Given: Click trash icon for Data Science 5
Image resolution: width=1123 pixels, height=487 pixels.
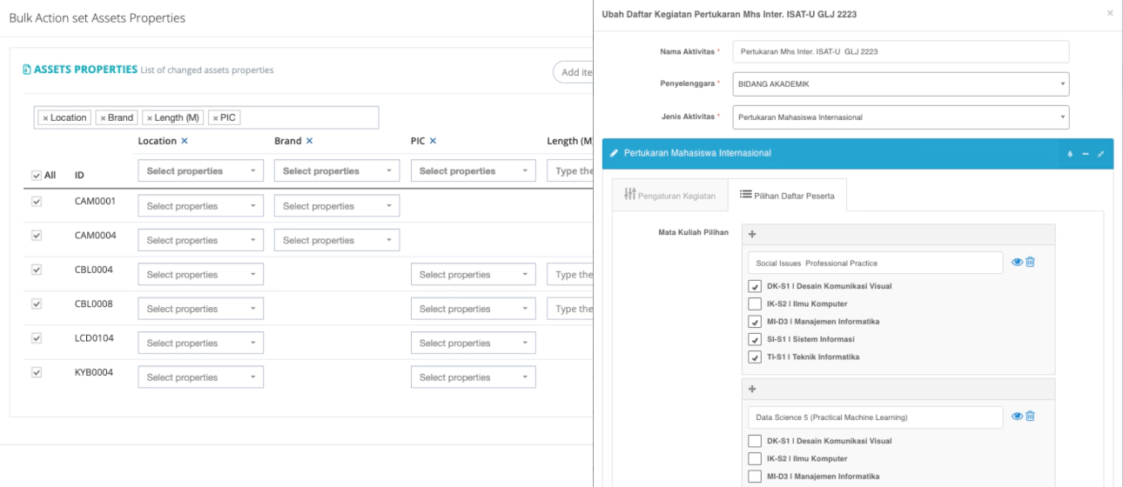Looking at the screenshot, I should pos(1030,417).
